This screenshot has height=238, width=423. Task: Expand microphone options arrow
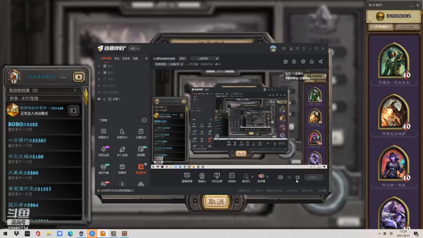[252, 177]
